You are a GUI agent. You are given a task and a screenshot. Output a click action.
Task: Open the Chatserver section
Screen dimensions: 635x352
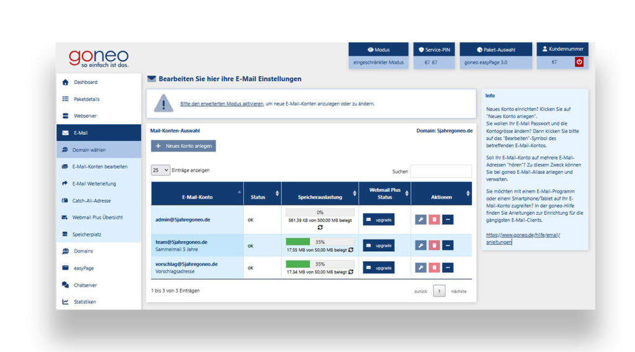pos(99,285)
